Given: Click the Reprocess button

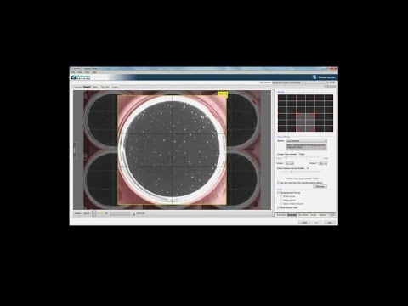Looking at the screenshot, I should pyautogui.click(x=320, y=186).
